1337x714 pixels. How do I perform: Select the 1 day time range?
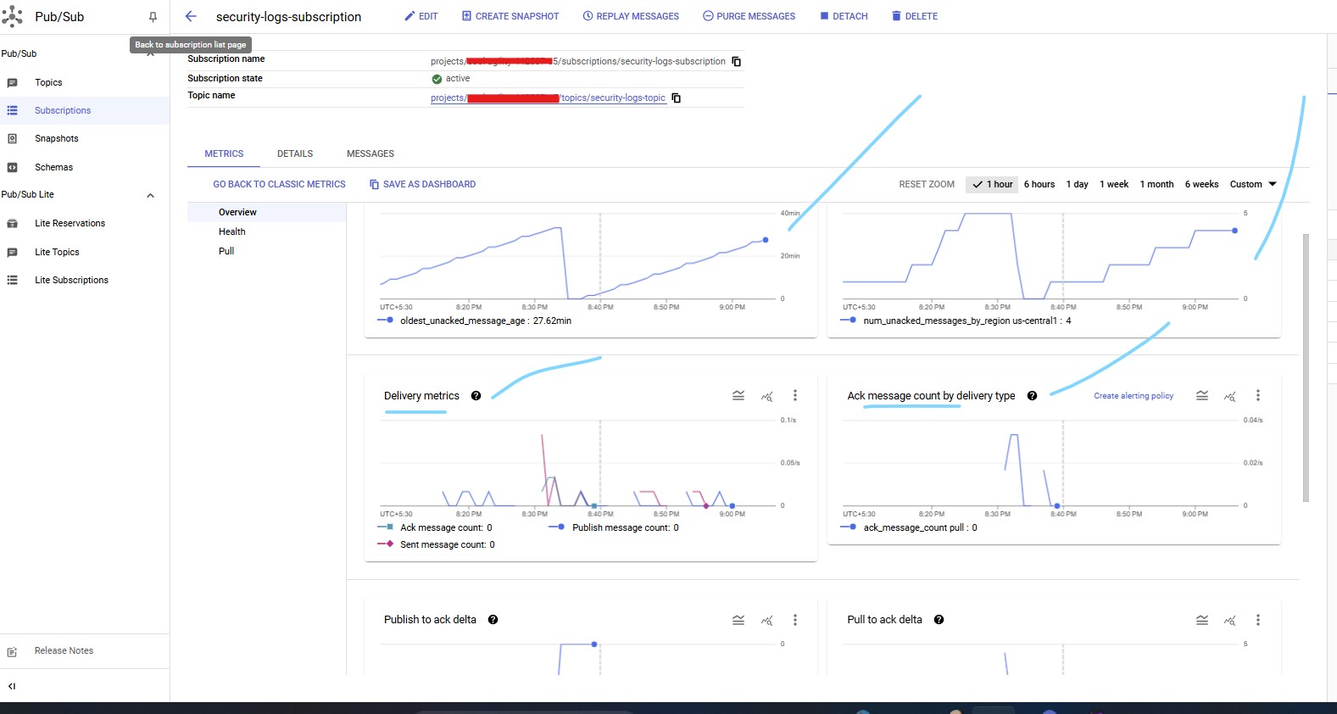click(x=1077, y=184)
